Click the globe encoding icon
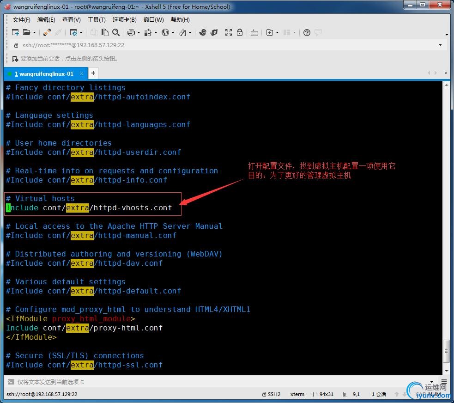The image size is (454, 403). point(165,32)
